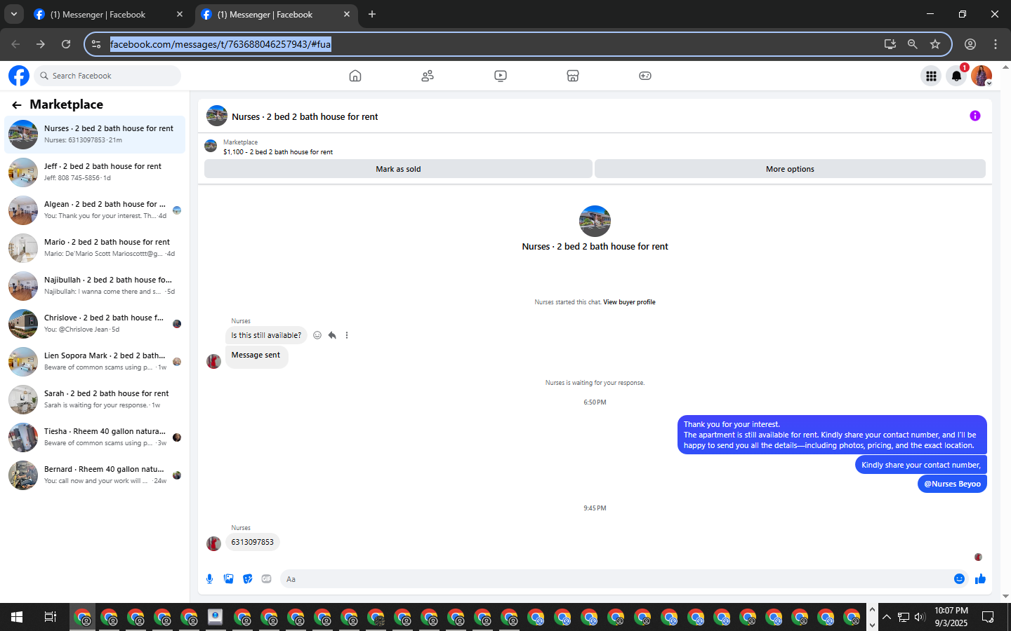Open the Mario conversation

(95, 248)
